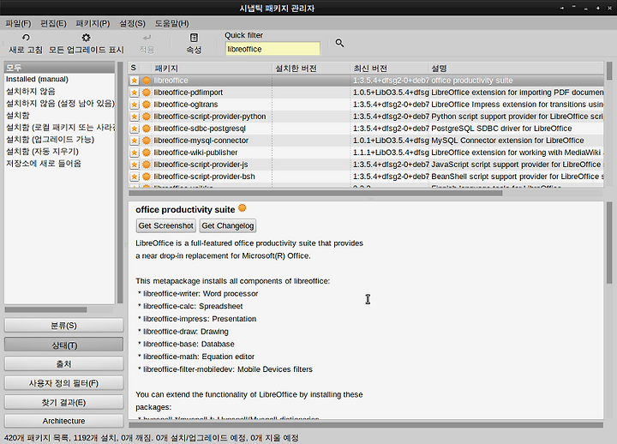Open the 설정(S) menu
Screen dimensions: 617x444
[x=132, y=23]
